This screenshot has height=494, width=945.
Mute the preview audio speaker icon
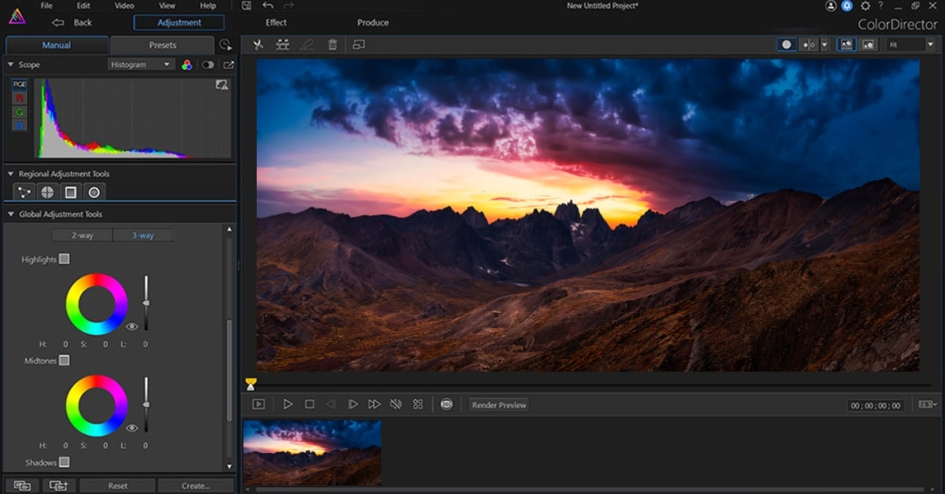(x=396, y=404)
